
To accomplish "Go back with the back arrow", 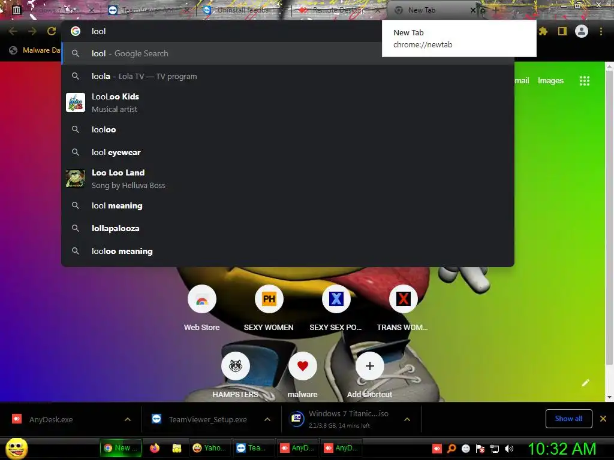I will tap(13, 31).
